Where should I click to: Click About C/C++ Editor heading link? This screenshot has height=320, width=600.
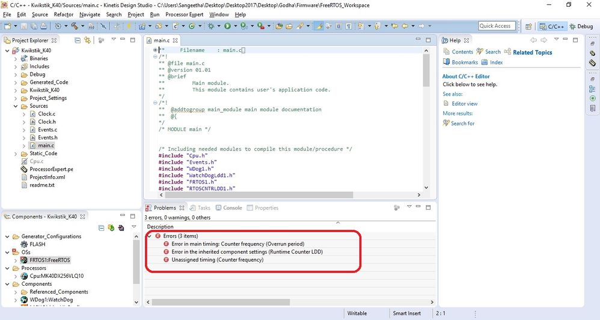pos(466,76)
